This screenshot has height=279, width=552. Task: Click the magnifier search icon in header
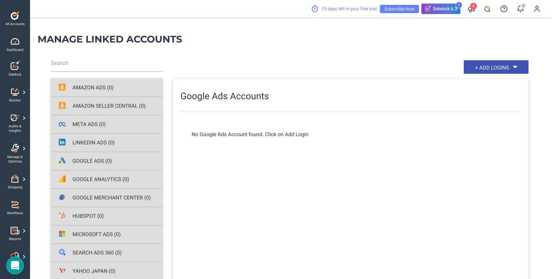click(x=487, y=9)
